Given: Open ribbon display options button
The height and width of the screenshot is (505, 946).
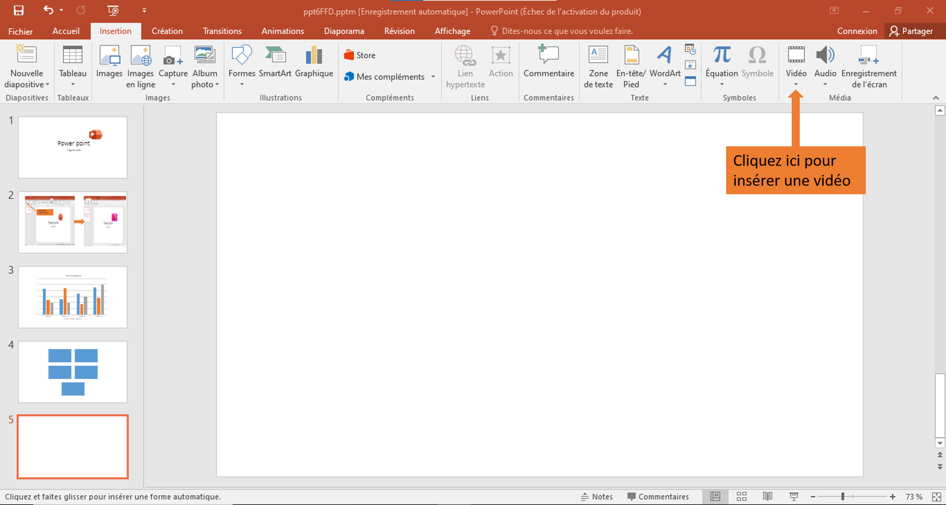Looking at the screenshot, I should (x=834, y=11).
